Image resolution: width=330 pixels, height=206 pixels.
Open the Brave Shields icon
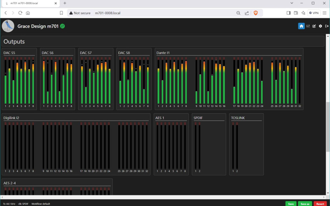256,13
